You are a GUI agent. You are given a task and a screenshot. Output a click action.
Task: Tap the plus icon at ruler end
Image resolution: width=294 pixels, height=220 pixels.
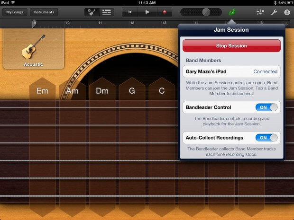[286, 24]
